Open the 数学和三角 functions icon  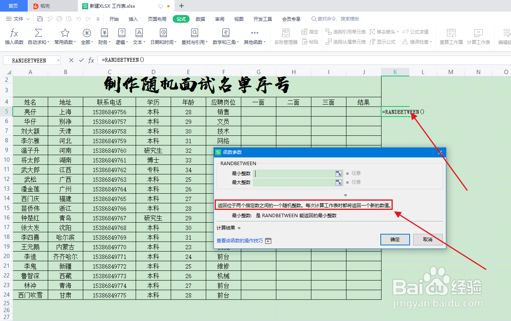pyautogui.click(x=226, y=33)
